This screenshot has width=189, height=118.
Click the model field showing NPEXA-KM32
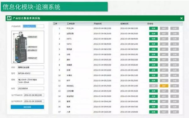click(x=31, y=73)
